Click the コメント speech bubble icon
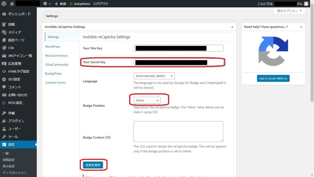This screenshot has width=314, height=177. pyautogui.click(x=4, y=87)
